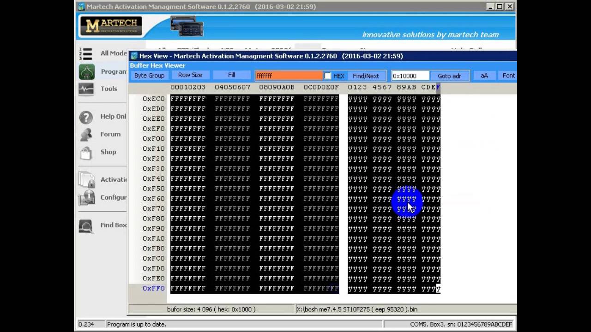Click the address field showing 0x10000
The height and width of the screenshot is (332, 591).
point(410,76)
